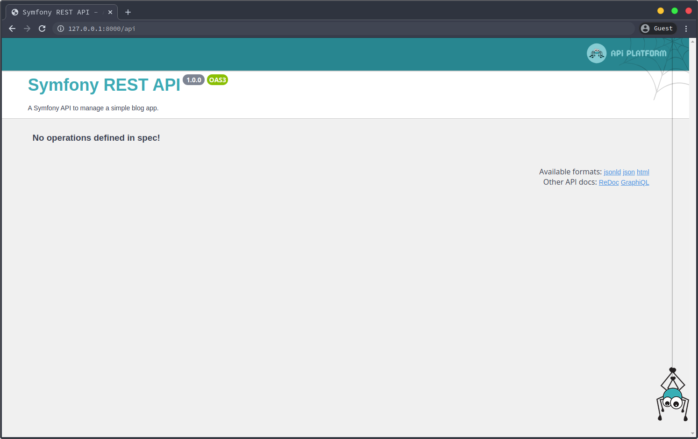Open the ReDoc API docs link
This screenshot has width=698, height=439.
(608, 182)
